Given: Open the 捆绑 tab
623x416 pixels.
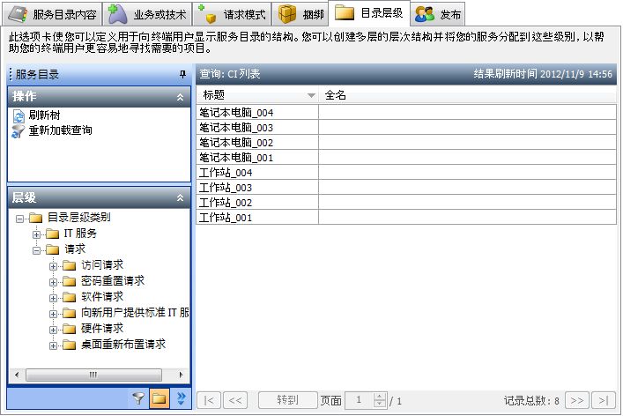Looking at the screenshot, I should pyautogui.click(x=300, y=14).
